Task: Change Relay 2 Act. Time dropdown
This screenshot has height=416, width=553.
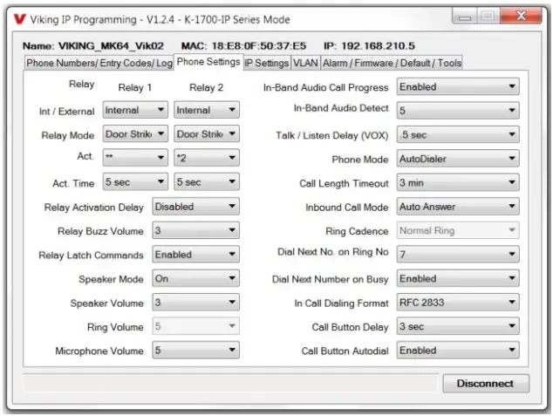Action: click(207, 182)
